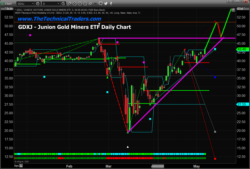Click the gray projection endpoint square near 20.00
This screenshot has height=169, width=250.
(x=215, y=132)
